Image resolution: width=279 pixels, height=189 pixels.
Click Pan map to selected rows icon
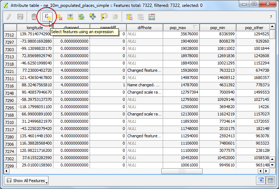click(93, 17)
